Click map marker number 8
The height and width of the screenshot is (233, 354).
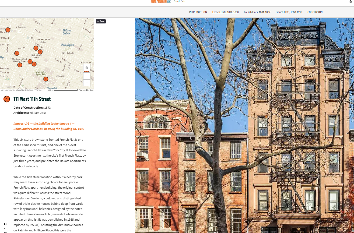click(40, 52)
